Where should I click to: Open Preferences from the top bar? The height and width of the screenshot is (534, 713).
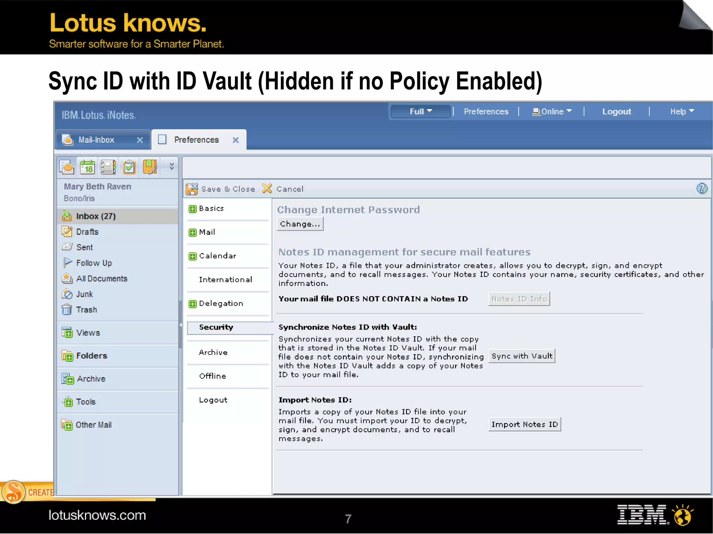(486, 112)
